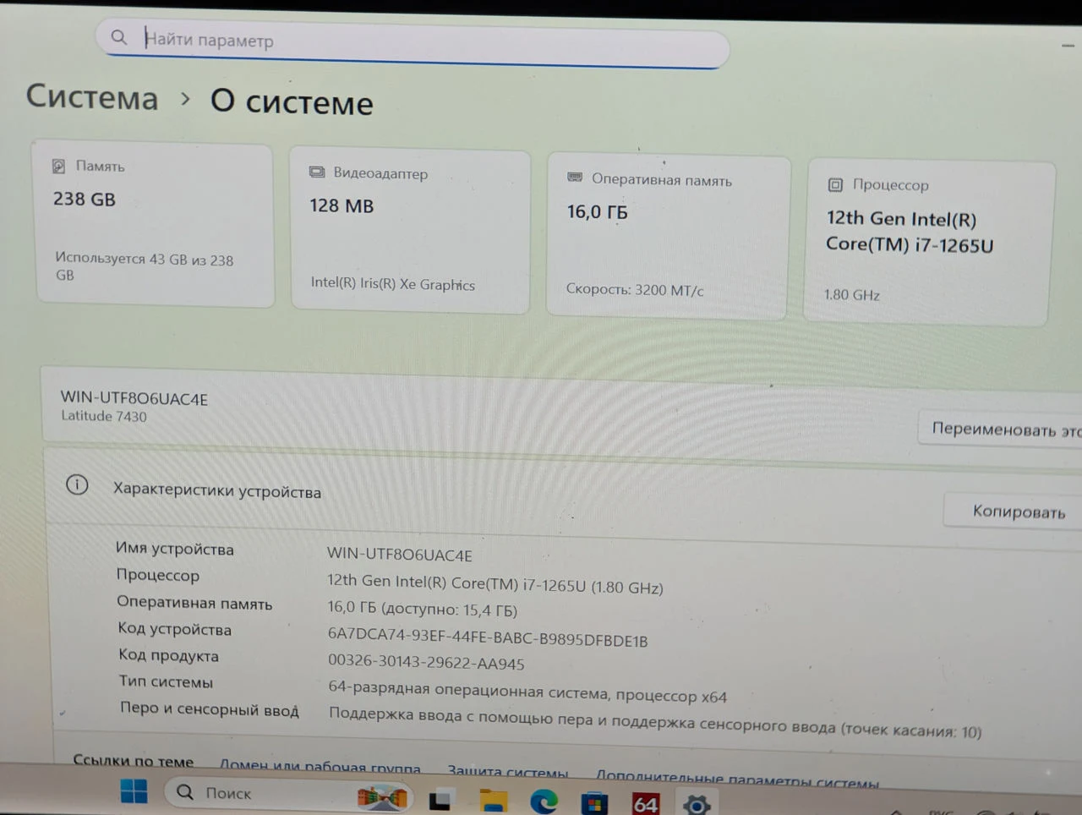The width and height of the screenshot is (1082, 815).
Task: Open Дополнительные параметры системы link
Action: pos(737,778)
